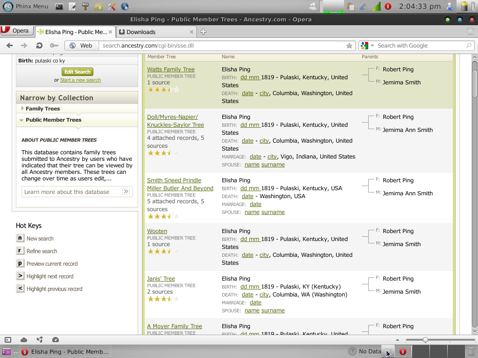
Task: Open the downloads folder icon in the panel
Action: coord(98,7)
